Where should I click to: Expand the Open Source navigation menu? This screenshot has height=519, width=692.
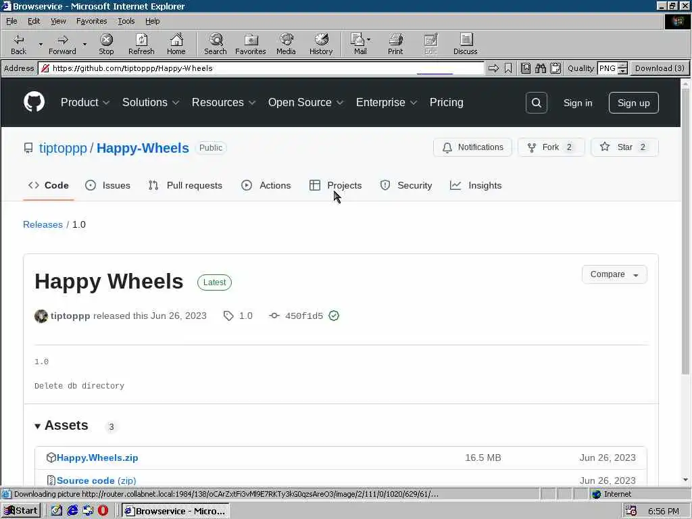306,103
